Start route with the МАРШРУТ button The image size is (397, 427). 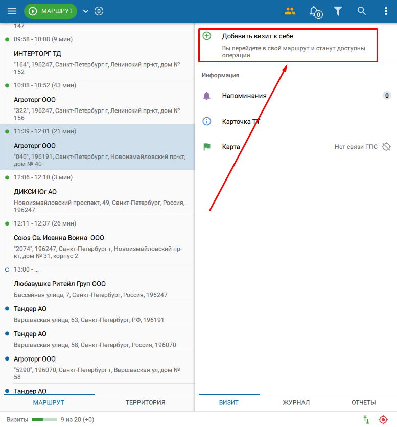pos(51,11)
